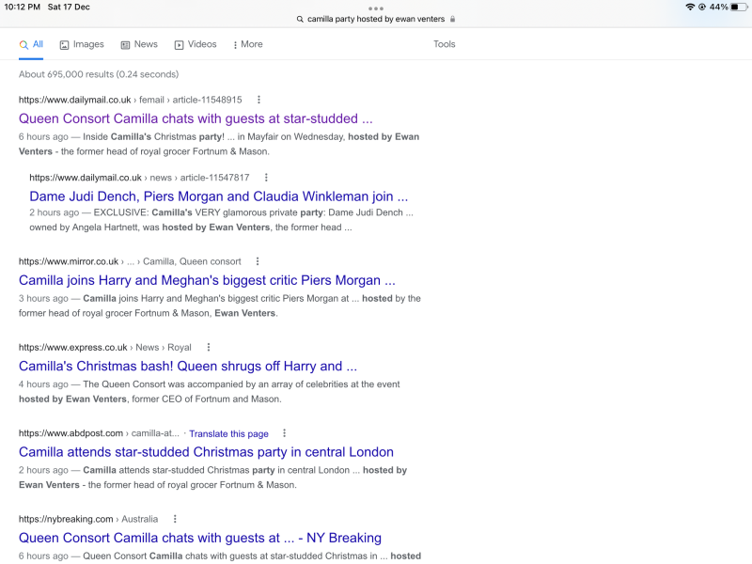752x564 pixels.
Task: Tap the battery indicator icon
Action: [x=739, y=8]
